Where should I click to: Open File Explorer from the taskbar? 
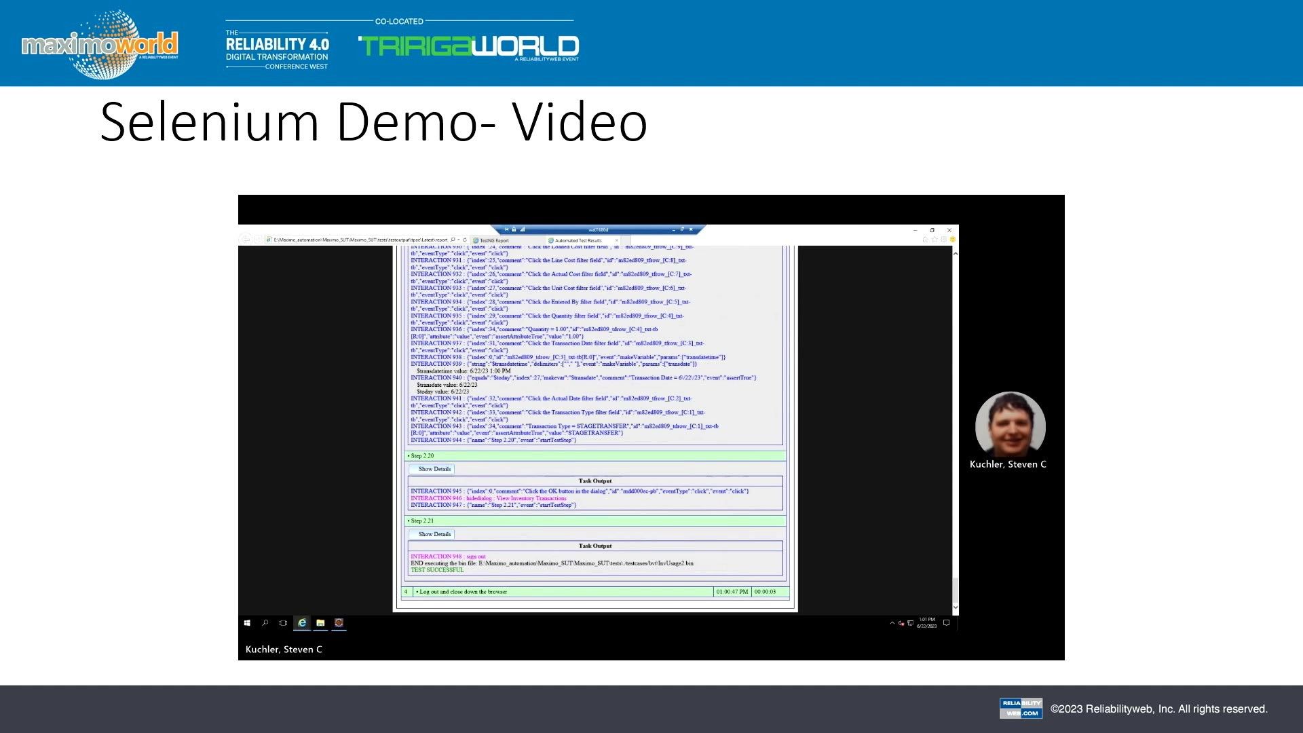coord(320,623)
